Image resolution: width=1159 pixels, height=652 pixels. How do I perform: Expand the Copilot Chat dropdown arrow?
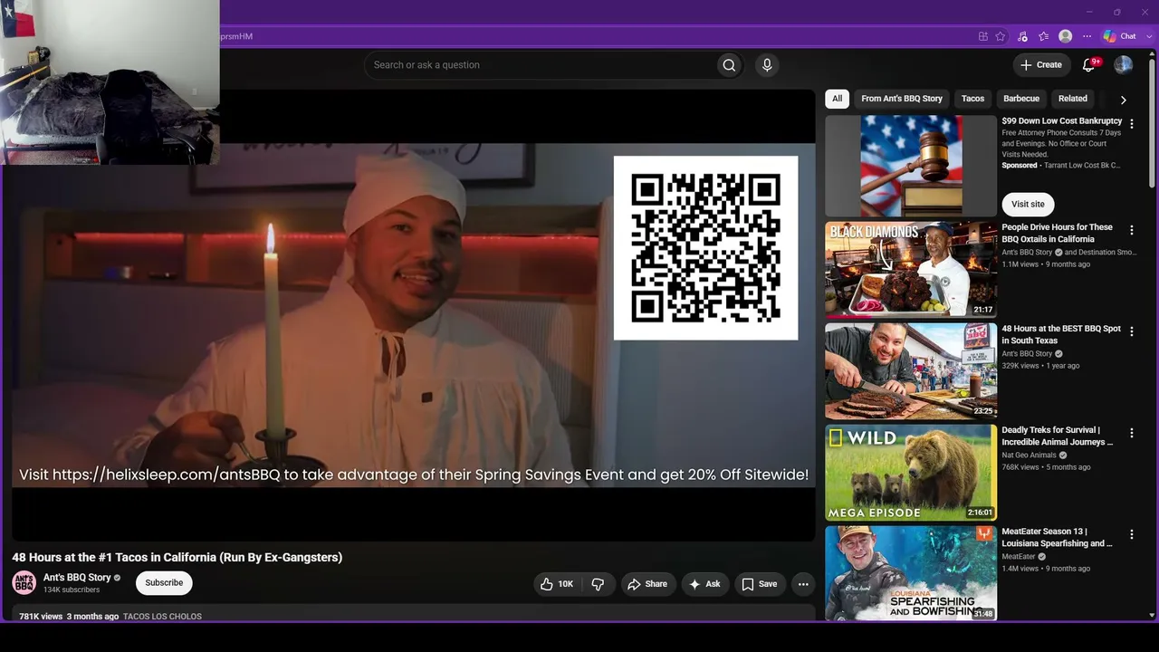[1149, 36]
